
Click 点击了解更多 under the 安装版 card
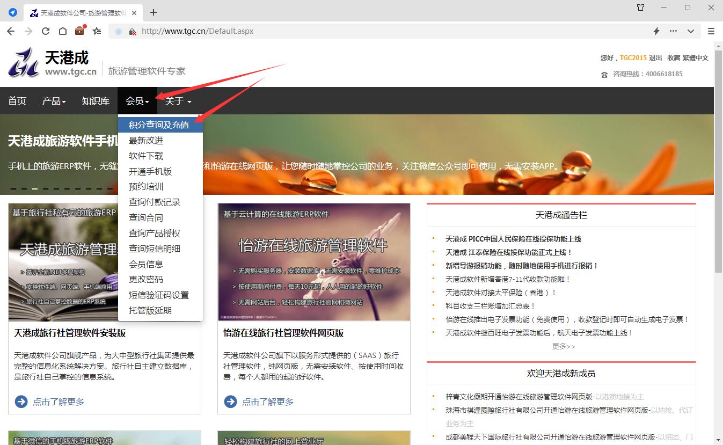(x=59, y=402)
